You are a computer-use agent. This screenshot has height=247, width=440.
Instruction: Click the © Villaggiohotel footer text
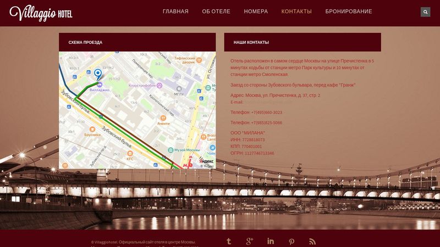click(x=143, y=242)
